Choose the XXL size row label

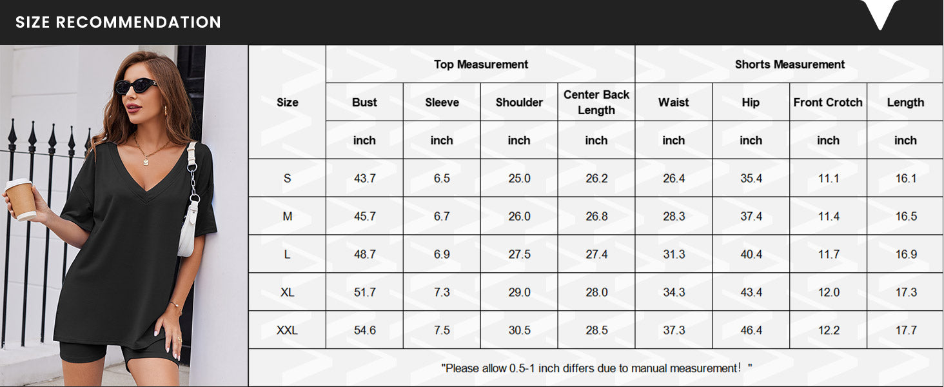pyautogui.click(x=287, y=330)
